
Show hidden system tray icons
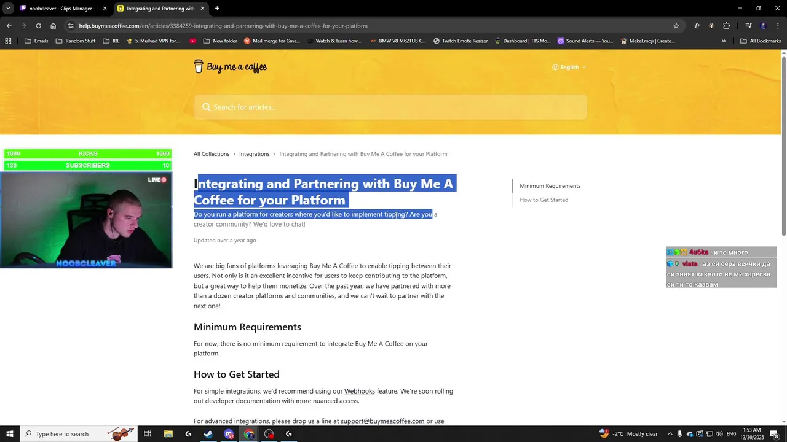click(670, 434)
